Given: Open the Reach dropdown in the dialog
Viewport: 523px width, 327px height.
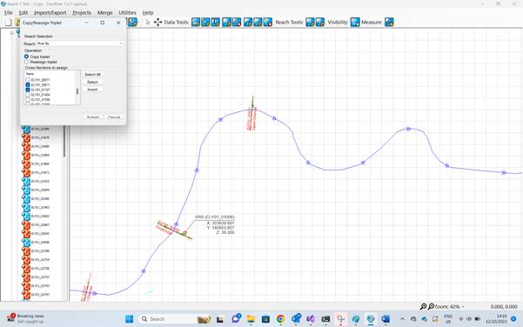Looking at the screenshot, I should tap(120, 43).
